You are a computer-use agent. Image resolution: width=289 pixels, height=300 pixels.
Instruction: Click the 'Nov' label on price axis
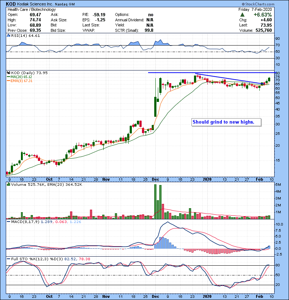point(106,180)
